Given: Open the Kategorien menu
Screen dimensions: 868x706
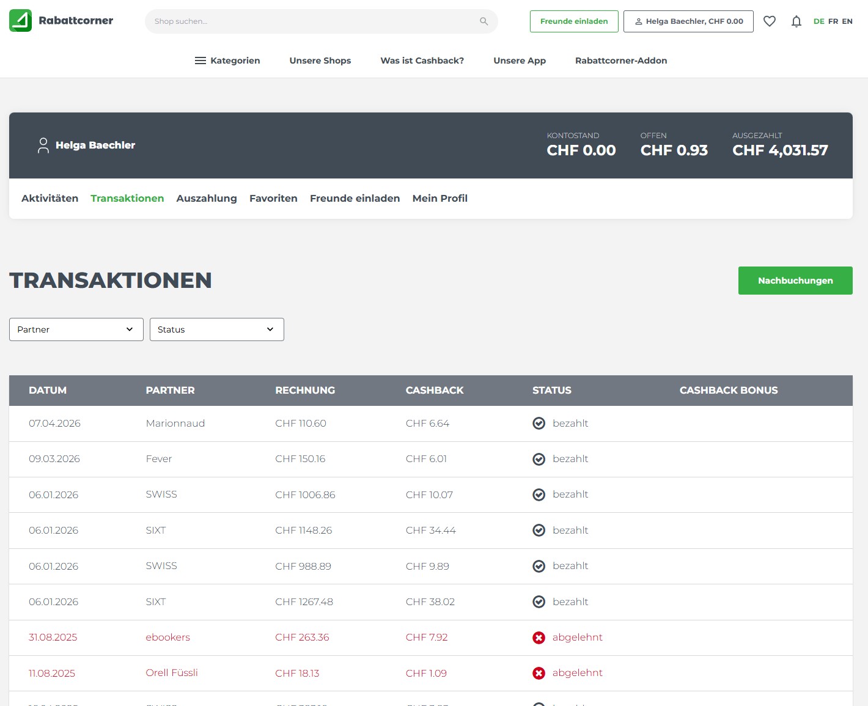Looking at the screenshot, I should [x=227, y=61].
